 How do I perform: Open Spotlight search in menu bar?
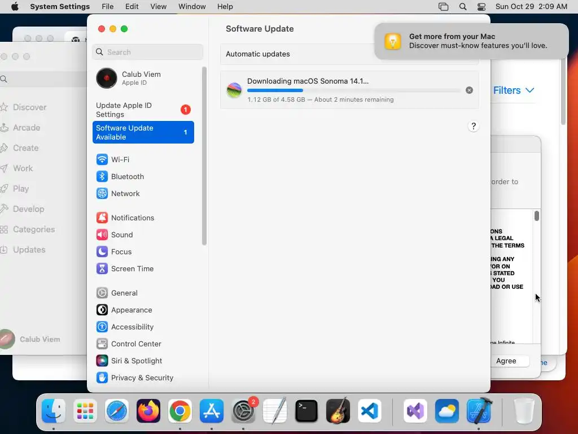[x=463, y=7]
